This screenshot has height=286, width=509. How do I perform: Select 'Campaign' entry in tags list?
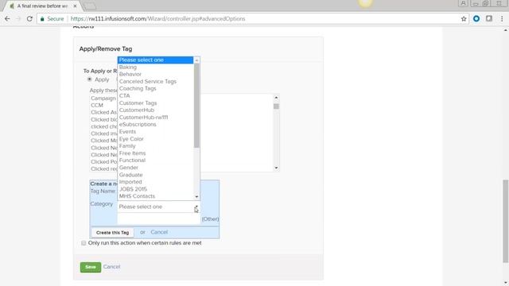103,99
